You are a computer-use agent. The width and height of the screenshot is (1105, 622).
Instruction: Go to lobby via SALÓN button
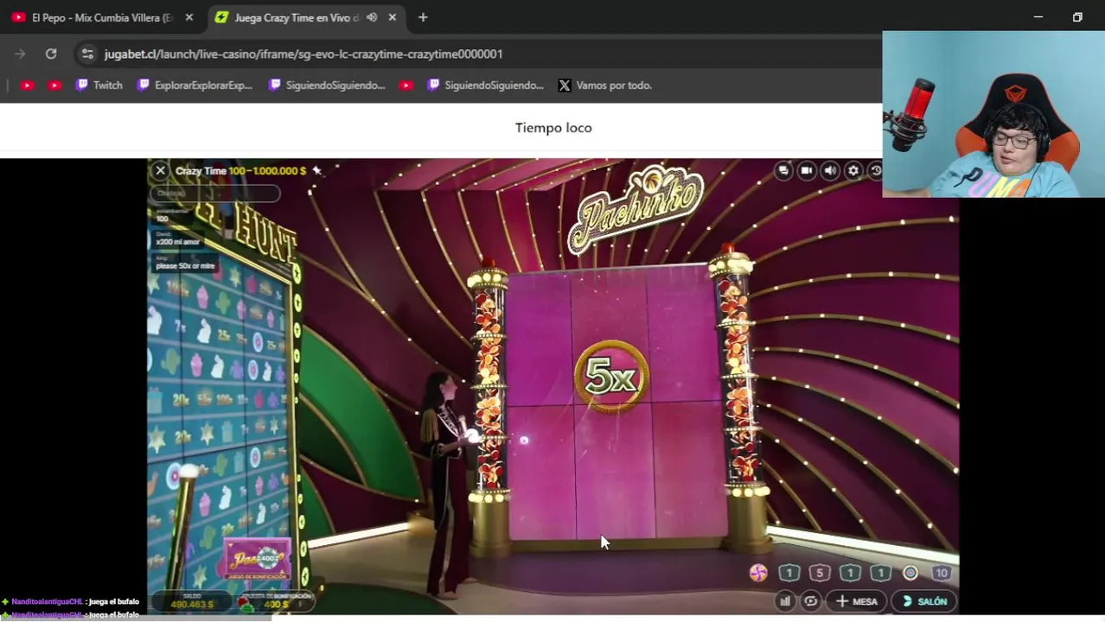(923, 601)
